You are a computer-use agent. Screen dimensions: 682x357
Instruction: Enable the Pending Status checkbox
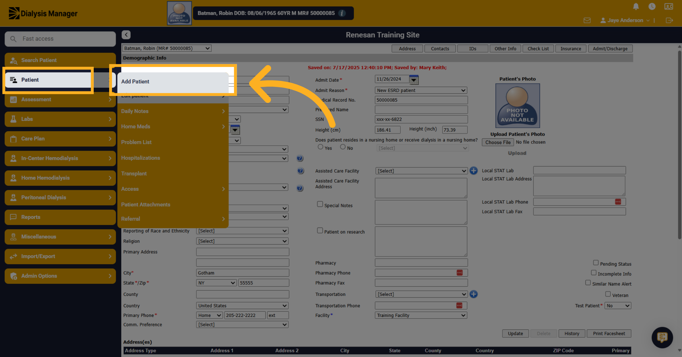(596, 263)
